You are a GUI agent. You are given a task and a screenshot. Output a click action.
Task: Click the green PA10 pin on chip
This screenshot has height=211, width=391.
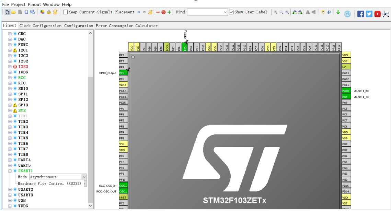346,91
